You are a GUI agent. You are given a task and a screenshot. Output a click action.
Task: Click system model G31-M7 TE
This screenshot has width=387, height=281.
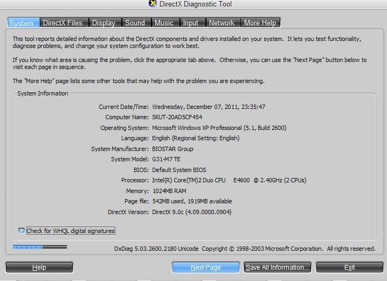166,159
